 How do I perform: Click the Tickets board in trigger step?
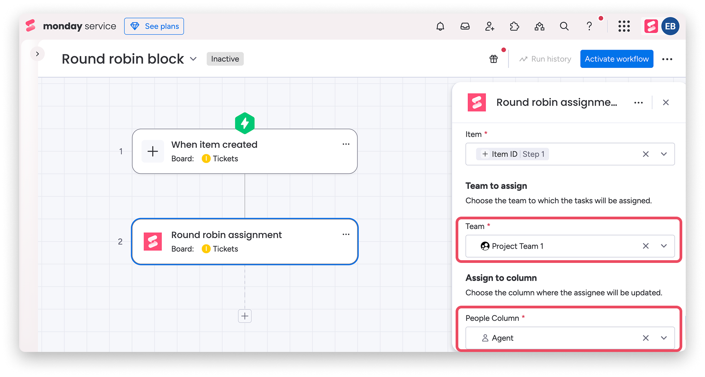pyautogui.click(x=220, y=159)
